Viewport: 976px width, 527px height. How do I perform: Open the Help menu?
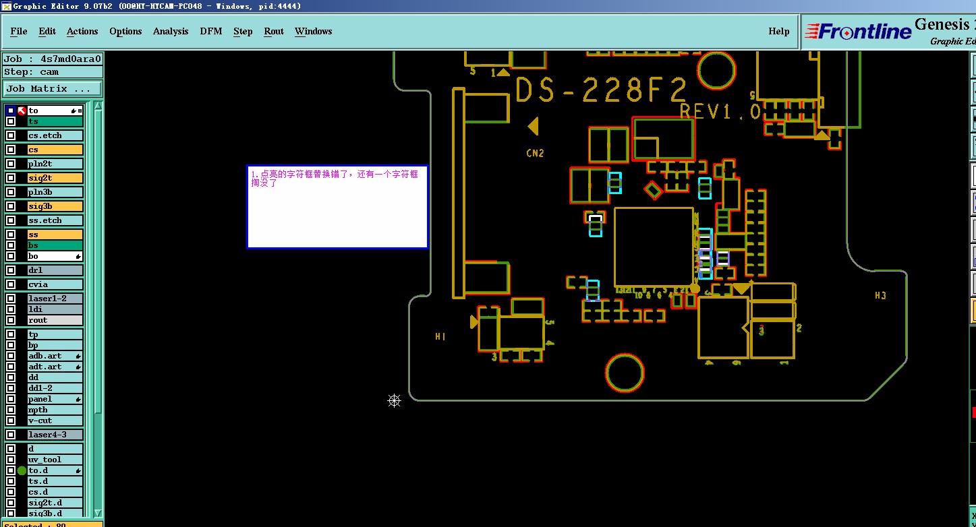pos(779,31)
